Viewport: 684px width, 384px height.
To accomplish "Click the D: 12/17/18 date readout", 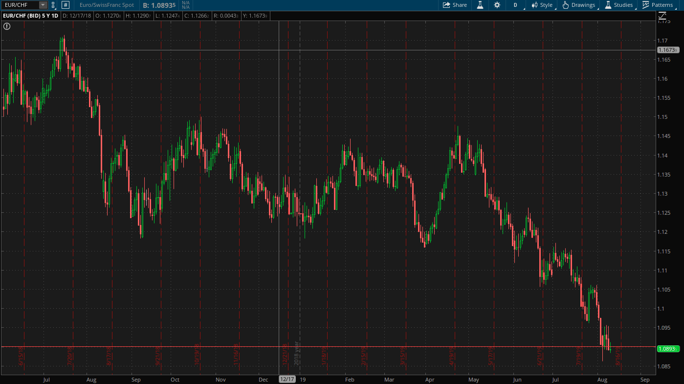I will (77, 16).
